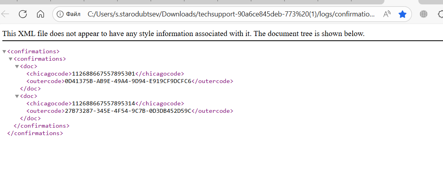Collapse the doc node containing chicagocode 112688667557895314

[x=17, y=96]
